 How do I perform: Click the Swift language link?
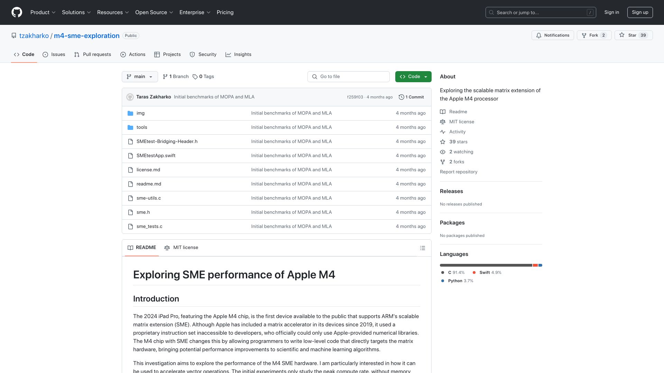point(487,272)
